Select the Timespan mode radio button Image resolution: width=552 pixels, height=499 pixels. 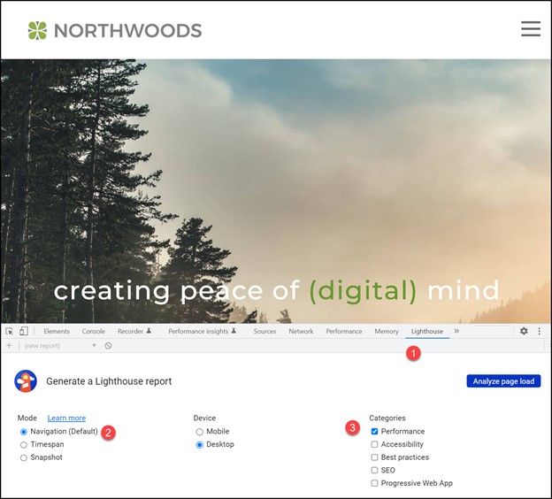coord(24,445)
